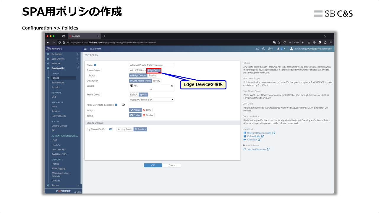The height and width of the screenshot is (213, 379).
Task: Select All Edge Devices for Source
Action: (x=138, y=76)
